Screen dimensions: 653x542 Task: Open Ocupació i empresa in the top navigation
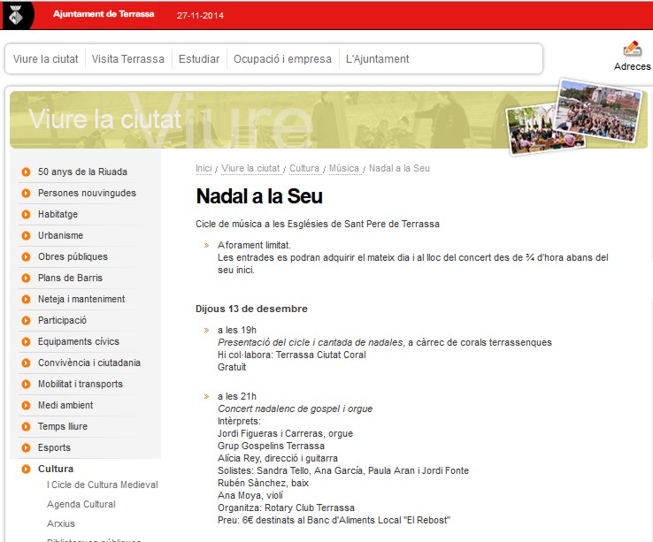click(x=282, y=59)
